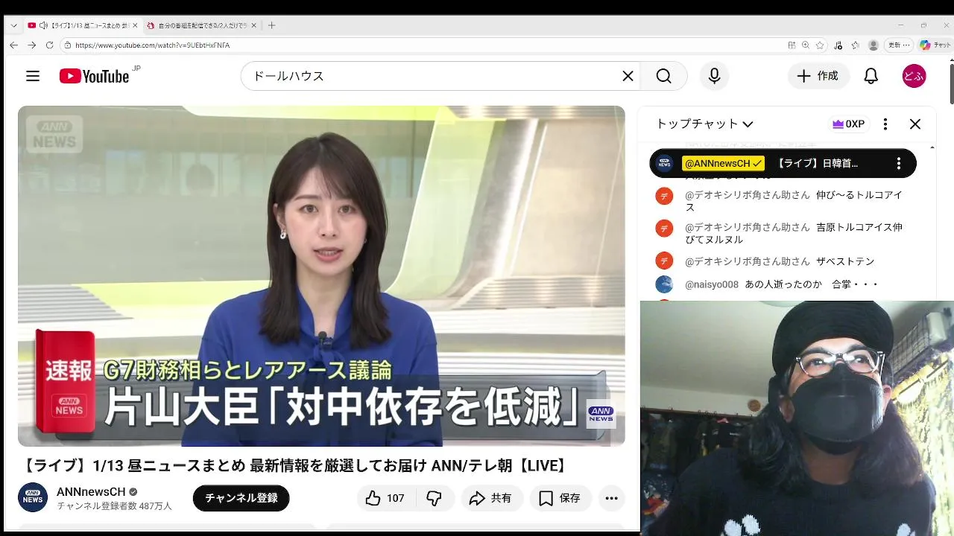View site info icon in address bar
Viewport: 954px width, 536px height.
[x=68, y=45]
